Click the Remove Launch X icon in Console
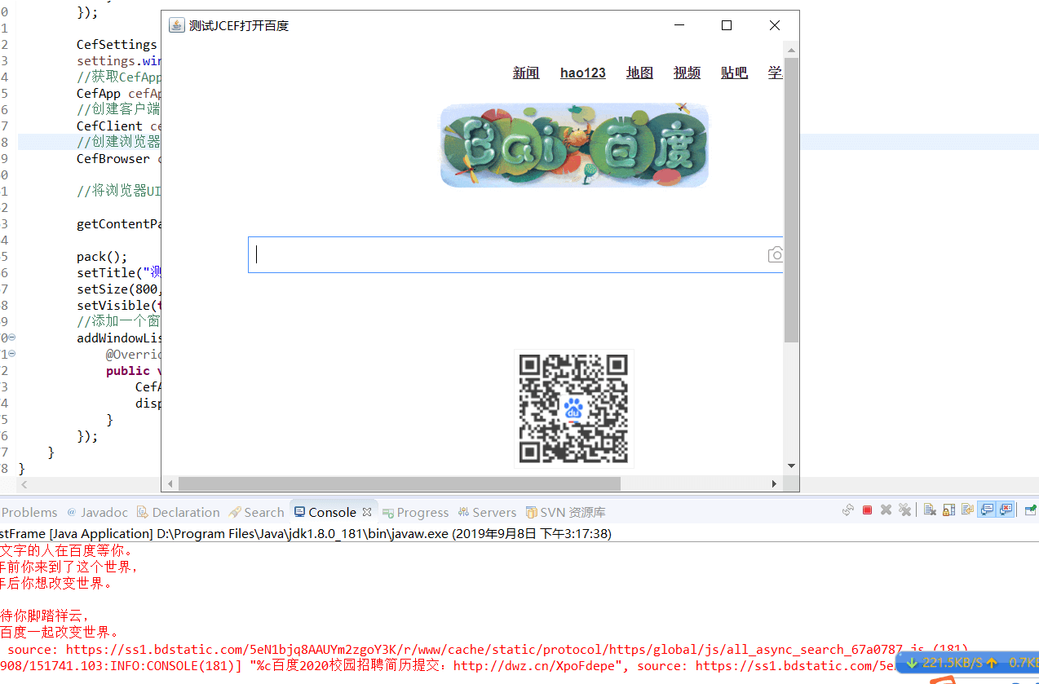The image size is (1039, 684). (x=886, y=510)
